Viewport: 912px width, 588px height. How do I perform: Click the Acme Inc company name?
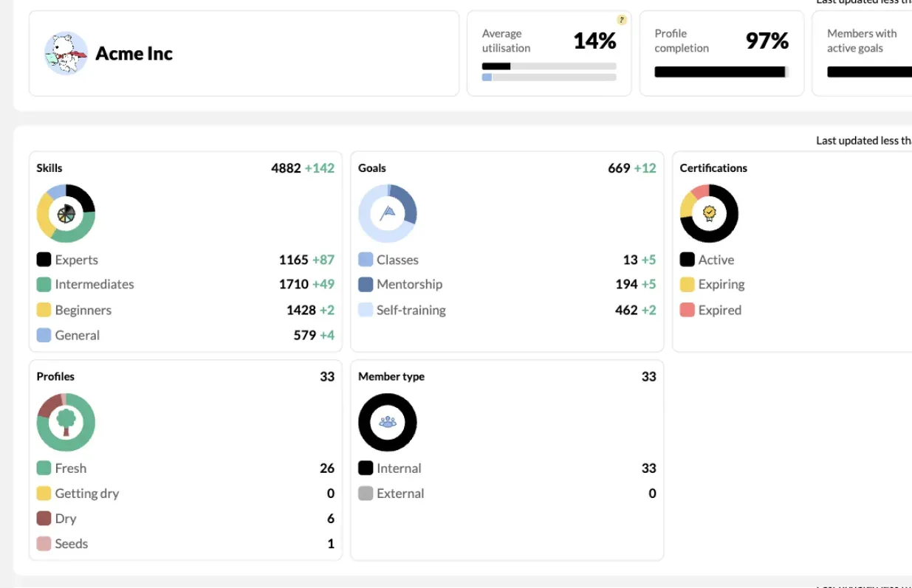pyautogui.click(x=134, y=53)
